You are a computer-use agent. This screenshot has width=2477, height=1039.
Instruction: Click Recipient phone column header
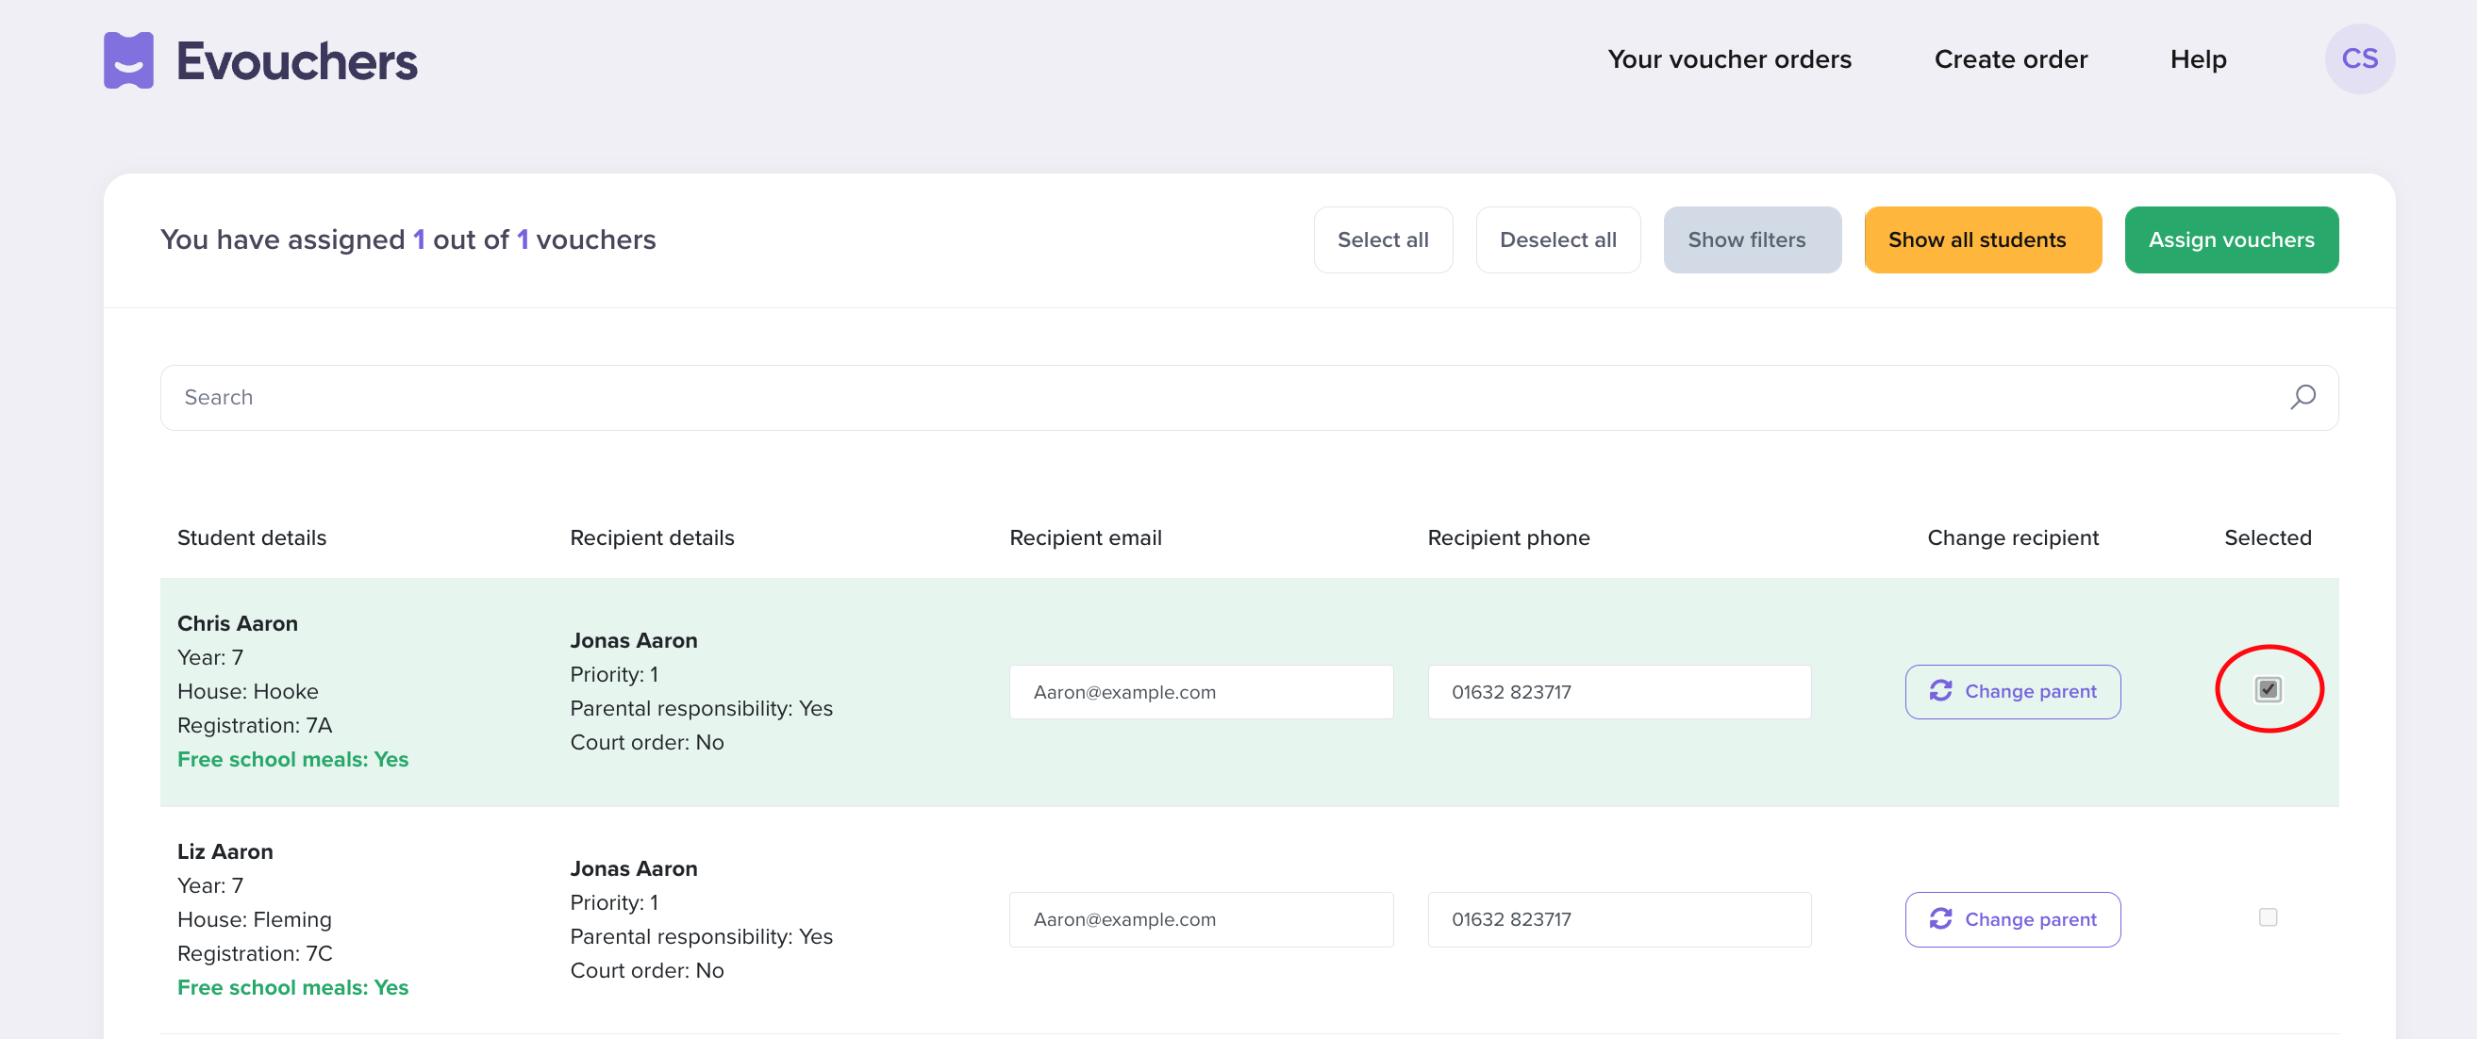(1507, 537)
